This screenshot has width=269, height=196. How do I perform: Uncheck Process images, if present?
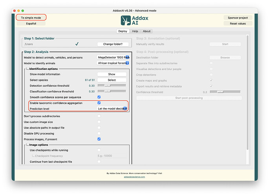[x=99, y=139]
